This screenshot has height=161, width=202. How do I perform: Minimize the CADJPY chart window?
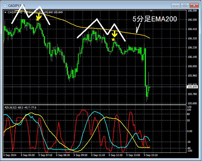tap(175, 6)
